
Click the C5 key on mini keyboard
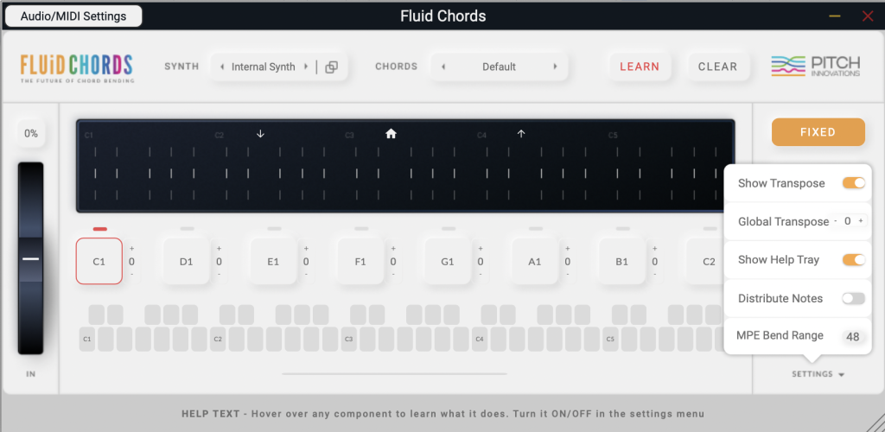click(611, 339)
